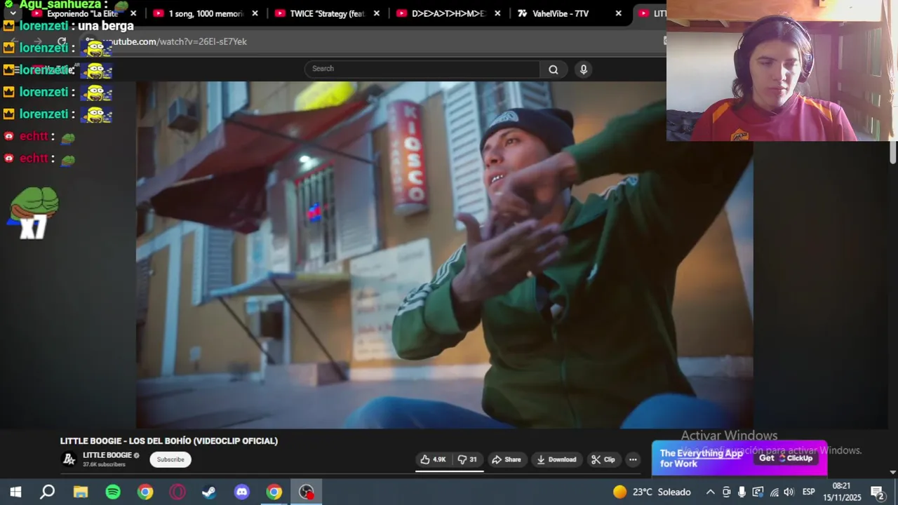Click the music video player

444,255
